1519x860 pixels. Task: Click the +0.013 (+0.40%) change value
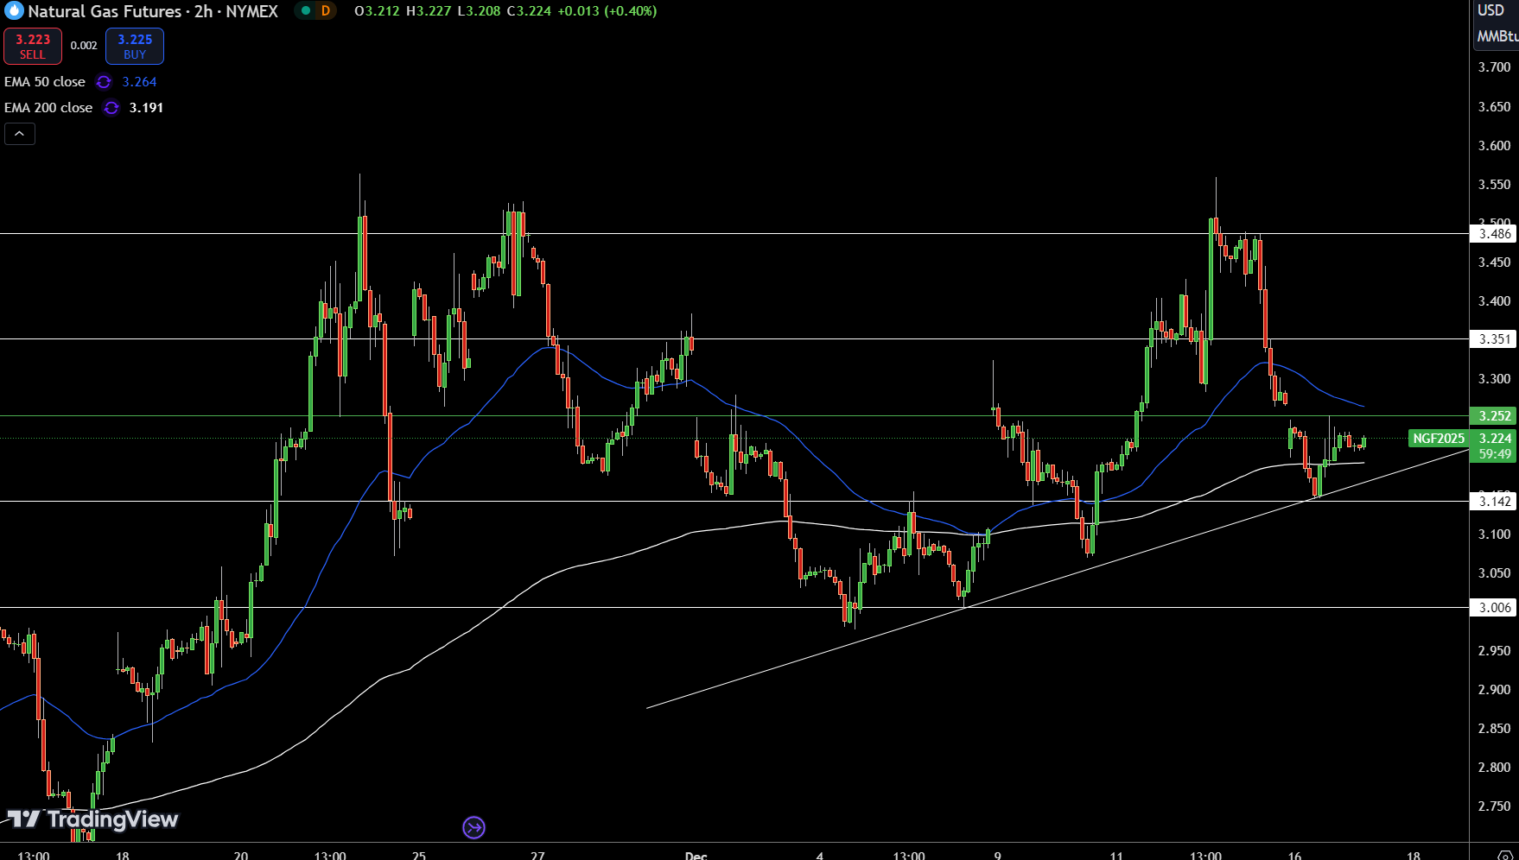click(x=607, y=11)
